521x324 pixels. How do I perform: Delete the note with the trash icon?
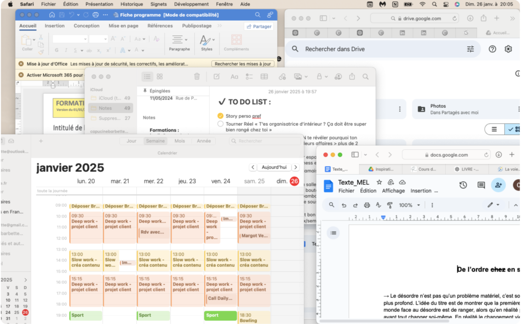197,77
